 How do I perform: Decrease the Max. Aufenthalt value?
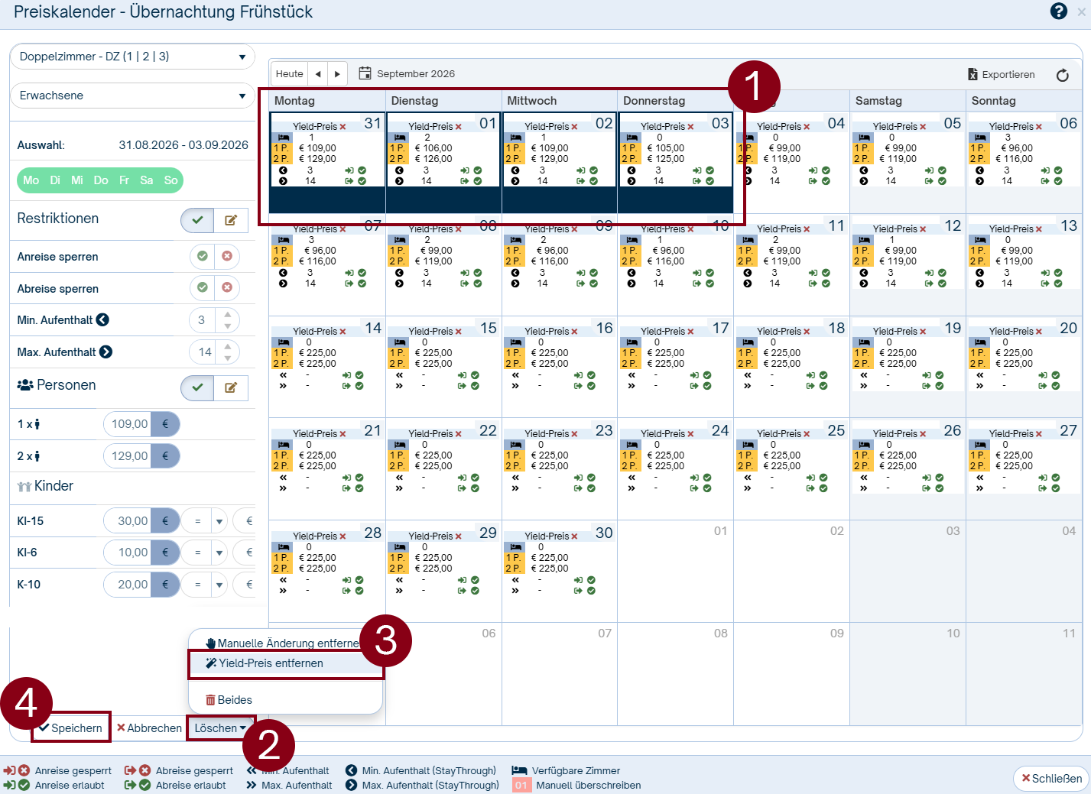click(x=228, y=358)
